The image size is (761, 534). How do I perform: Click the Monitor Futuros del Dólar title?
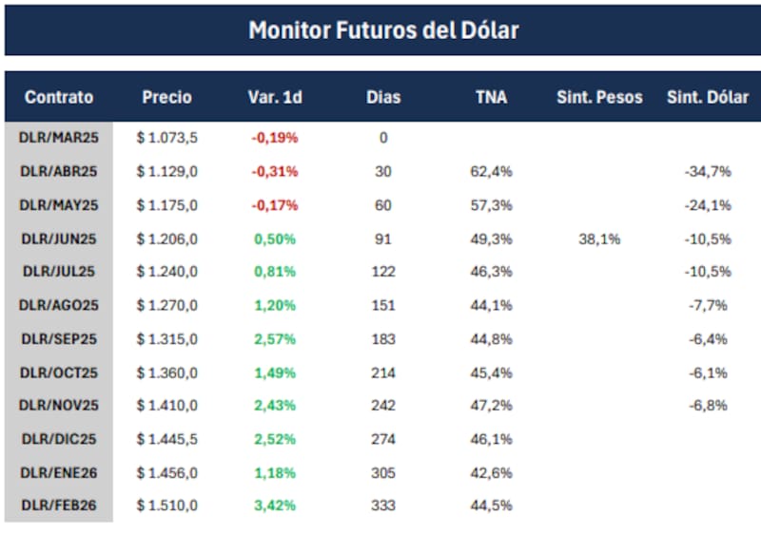[x=382, y=29]
